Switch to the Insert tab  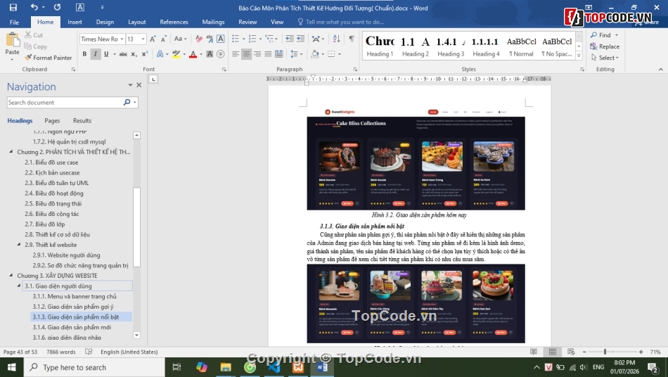coord(75,22)
